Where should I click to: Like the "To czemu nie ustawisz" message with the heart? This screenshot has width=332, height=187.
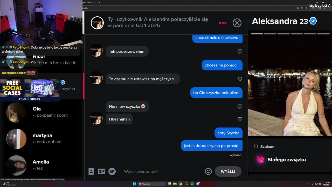tap(240, 79)
